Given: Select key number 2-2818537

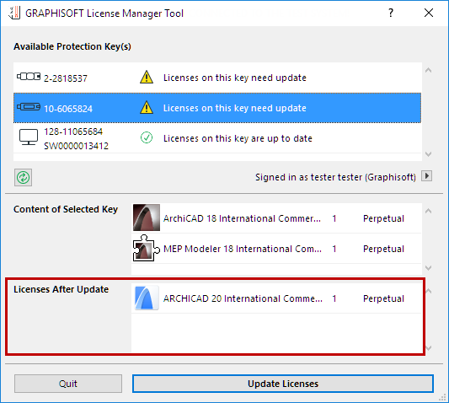Looking at the screenshot, I should point(66,78).
